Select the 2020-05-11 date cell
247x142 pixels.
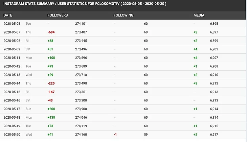[x=12, y=58]
